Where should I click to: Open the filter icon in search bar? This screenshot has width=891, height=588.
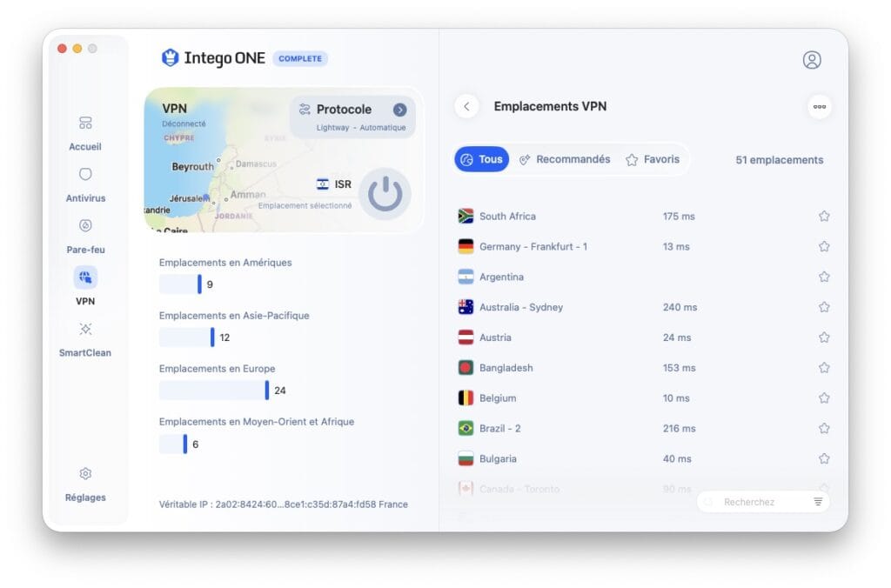(x=818, y=502)
